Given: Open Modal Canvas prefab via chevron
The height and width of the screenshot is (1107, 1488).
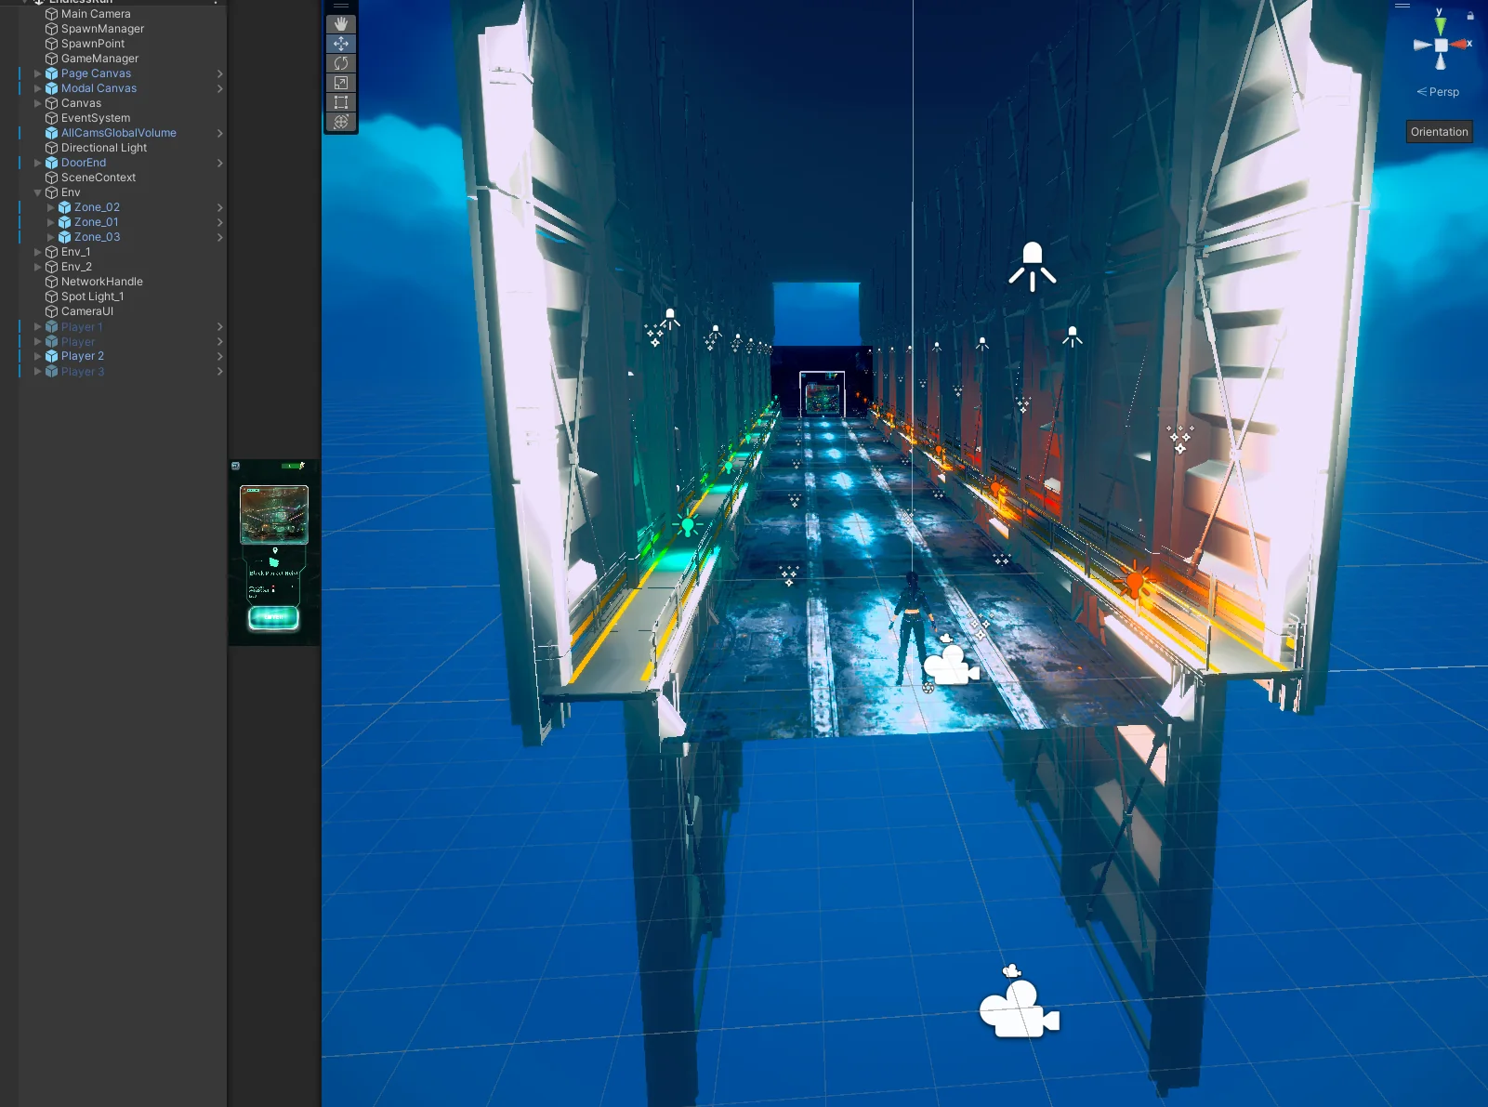Looking at the screenshot, I should 220,88.
